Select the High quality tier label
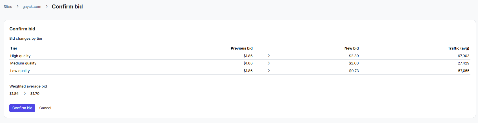The image size is (478, 123). click(x=21, y=56)
